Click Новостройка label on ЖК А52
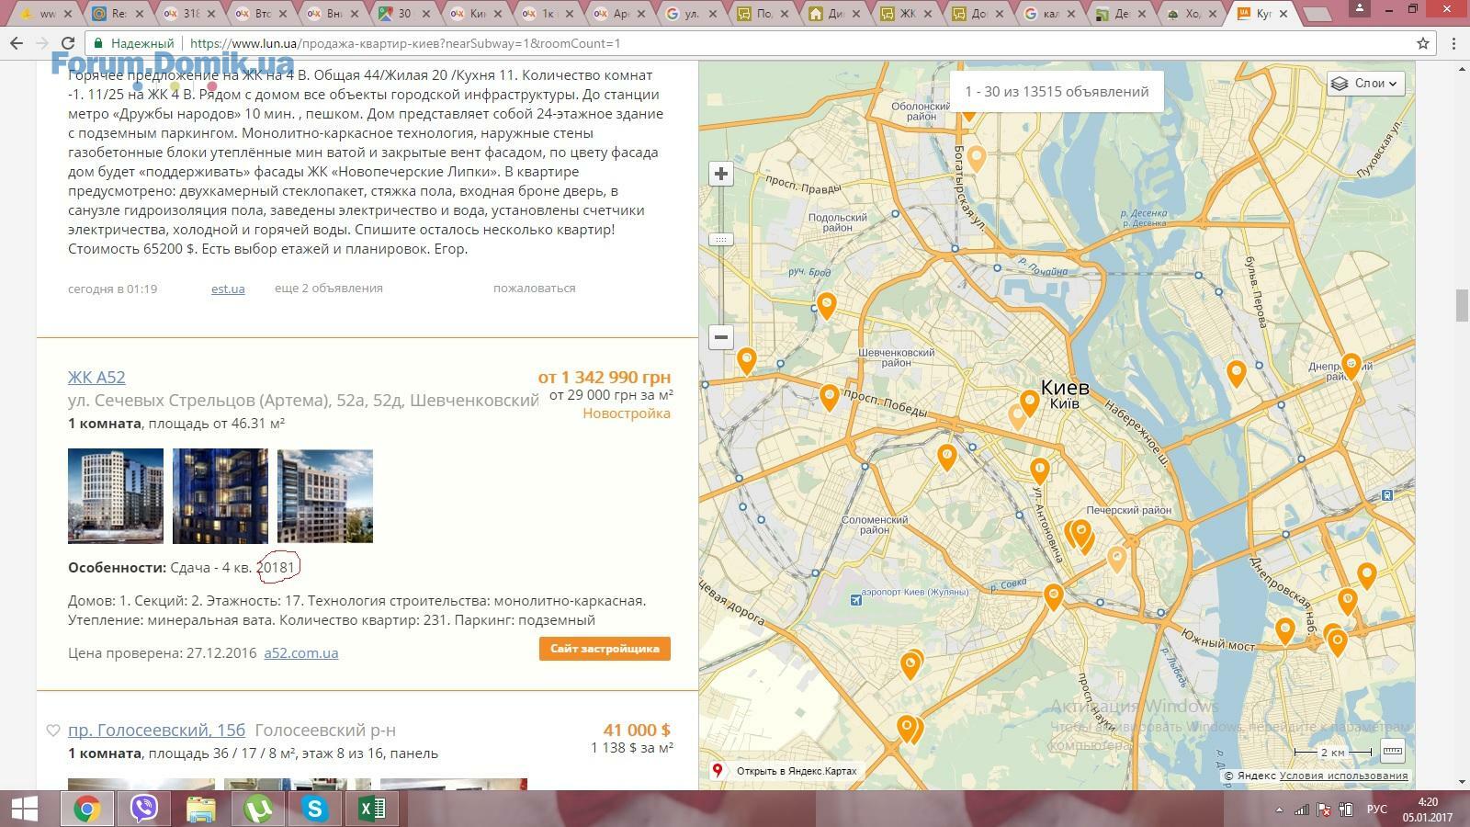This screenshot has width=1470, height=827. pos(627,413)
